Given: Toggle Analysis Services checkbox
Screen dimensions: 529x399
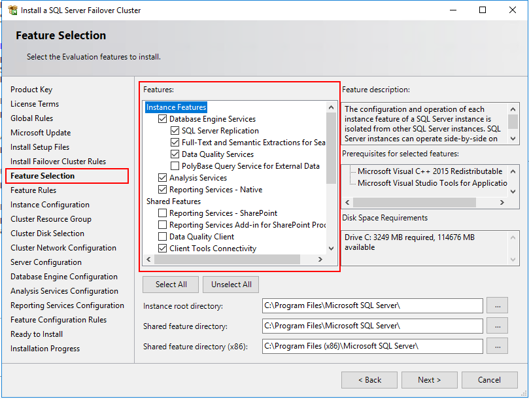Looking at the screenshot, I should point(163,177).
